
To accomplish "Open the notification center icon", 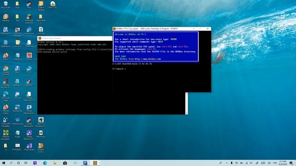I will 291,163.
